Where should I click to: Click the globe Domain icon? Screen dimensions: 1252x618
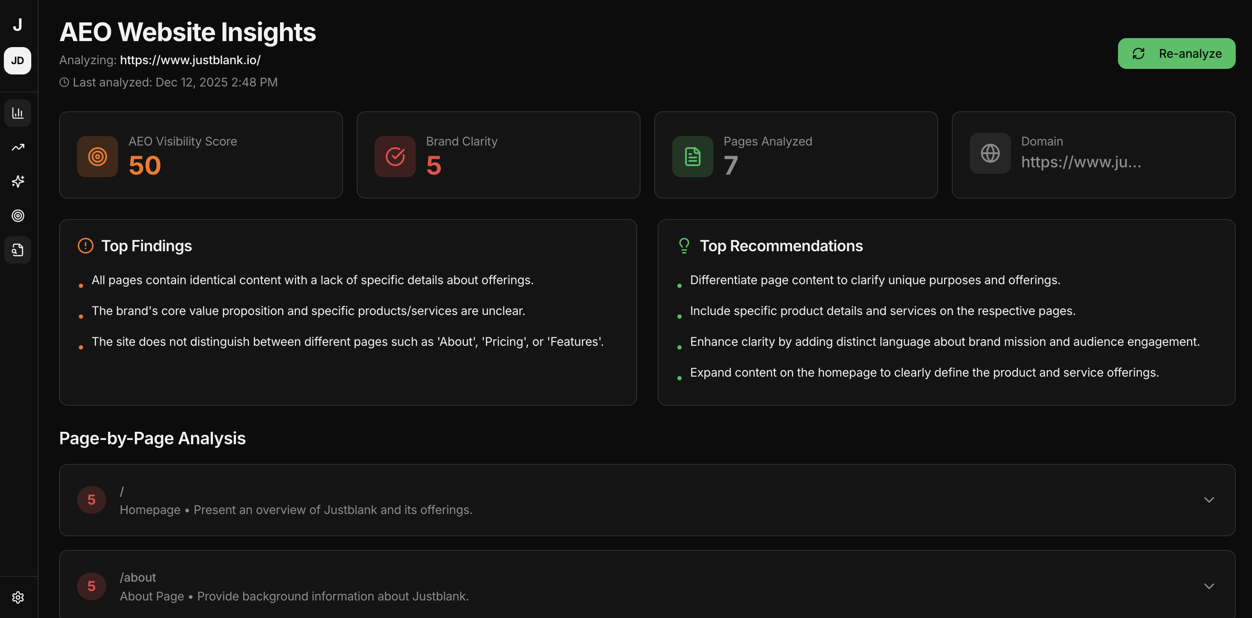(990, 153)
